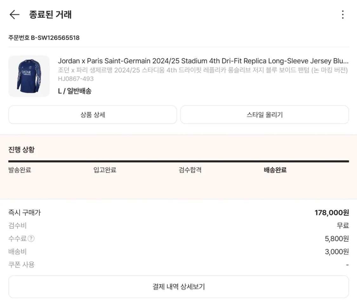The width and height of the screenshot is (357, 305).
Task: Click the order number B-SW126565518
Action: 44,37
